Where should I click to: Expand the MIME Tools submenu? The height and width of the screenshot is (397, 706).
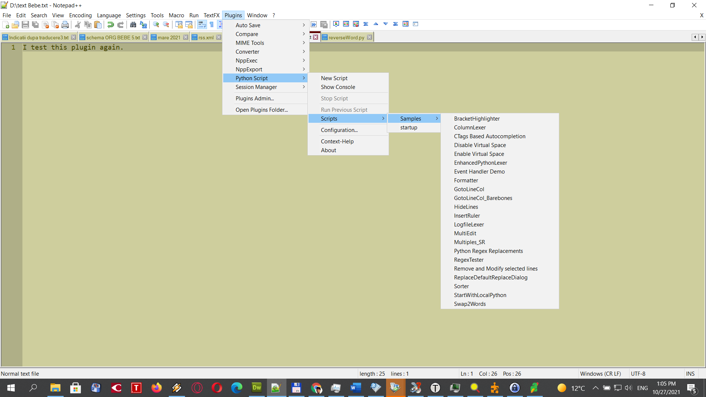[x=265, y=43]
